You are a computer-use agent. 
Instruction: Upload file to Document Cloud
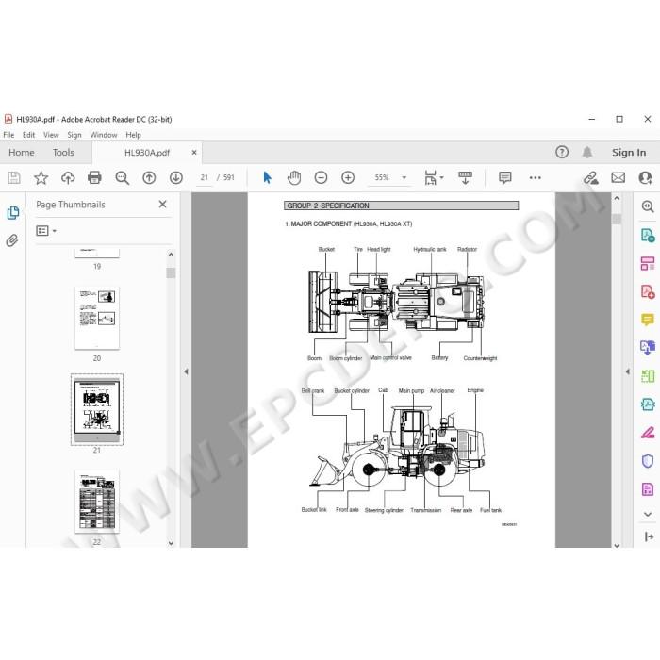click(x=68, y=177)
